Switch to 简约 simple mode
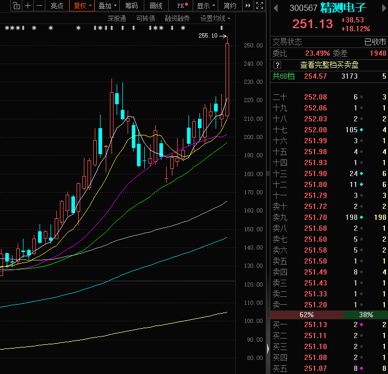 pos(230,5)
